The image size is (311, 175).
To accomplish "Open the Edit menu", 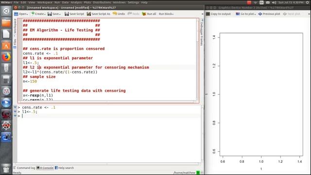I will coord(23,2).
